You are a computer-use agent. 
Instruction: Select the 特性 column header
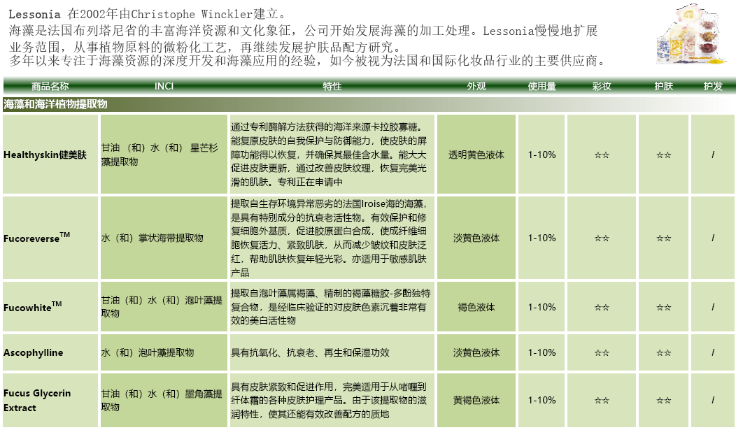pos(332,86)
